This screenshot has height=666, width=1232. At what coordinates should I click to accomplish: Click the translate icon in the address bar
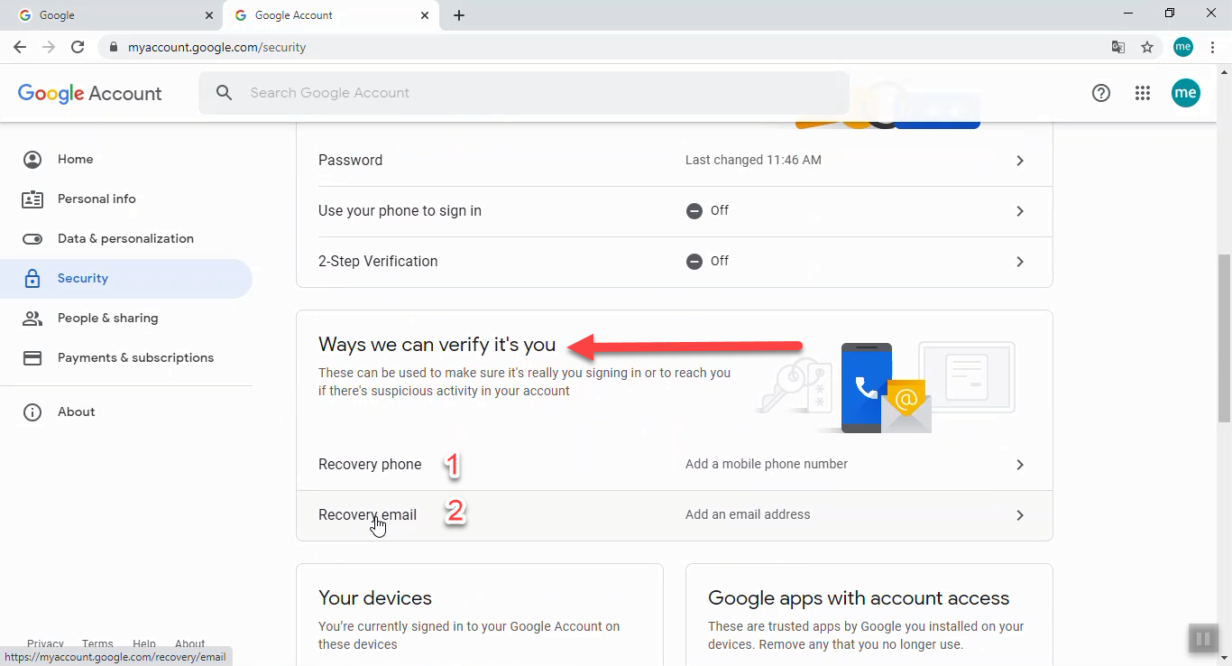(x=1117, y=47)
